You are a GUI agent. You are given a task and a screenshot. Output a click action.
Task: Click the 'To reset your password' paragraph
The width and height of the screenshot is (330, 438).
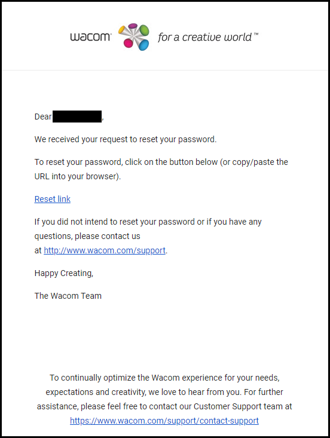161,169
